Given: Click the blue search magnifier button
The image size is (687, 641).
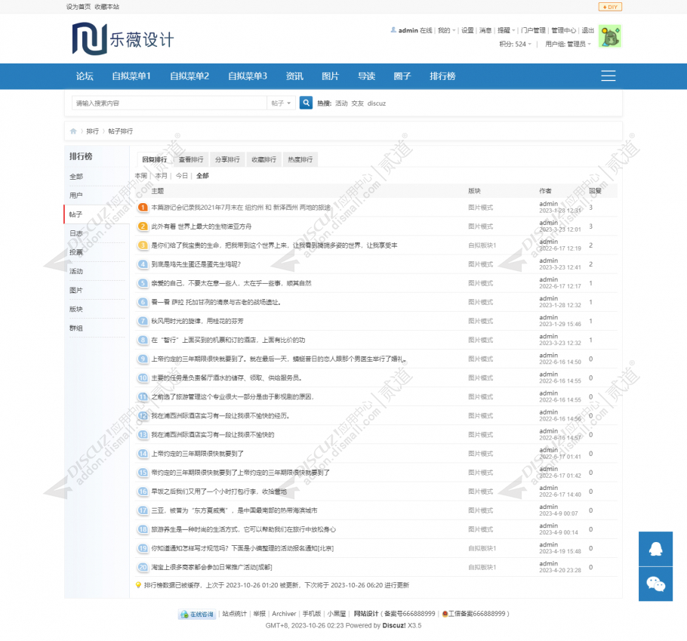Looking at the screenshot, I should [306, 103].
